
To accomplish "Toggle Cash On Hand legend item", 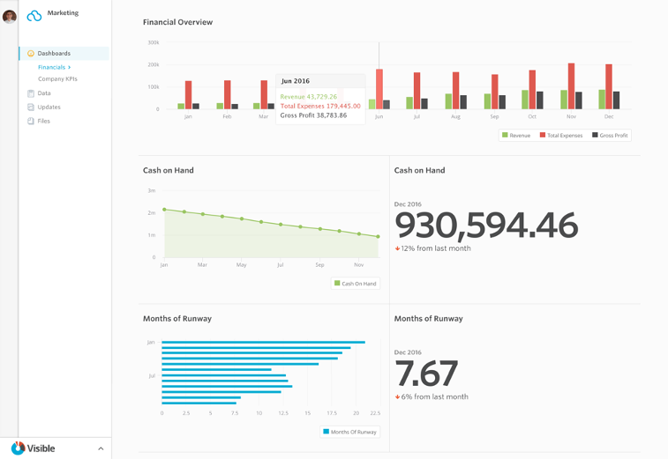I will tap(356, 284).
